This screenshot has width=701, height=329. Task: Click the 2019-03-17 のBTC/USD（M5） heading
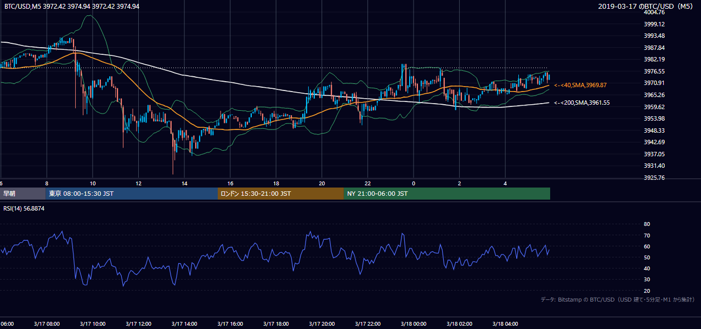coord(647,7)
